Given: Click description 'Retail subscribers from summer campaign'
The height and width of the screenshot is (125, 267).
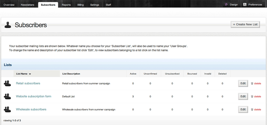Looking at the screenshot, I should (x=86, y=84).
